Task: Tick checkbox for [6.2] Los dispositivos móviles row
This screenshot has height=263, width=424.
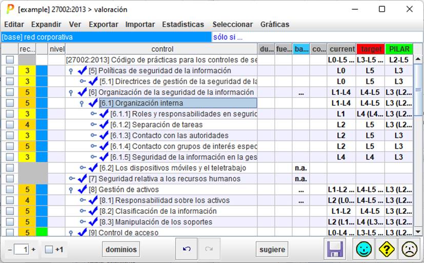Action: pyautogui.click(x=10, y=168)
